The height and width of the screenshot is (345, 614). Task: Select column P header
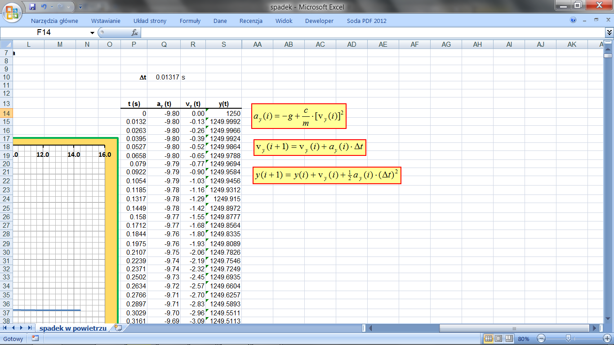pyautogui.click(x=134, y=44)
